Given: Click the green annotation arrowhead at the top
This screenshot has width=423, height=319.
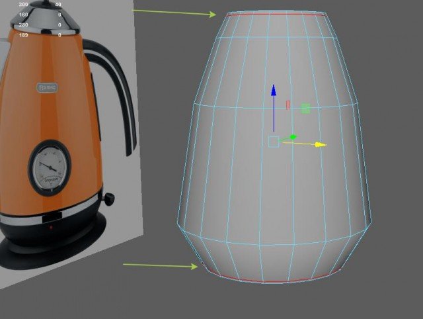Looking at the screenshot, I should point(213,14).
